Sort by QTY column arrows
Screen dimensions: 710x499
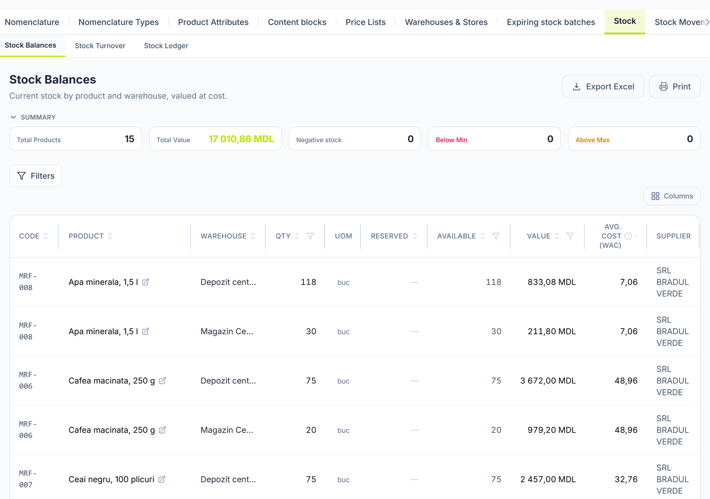[297, 236]
